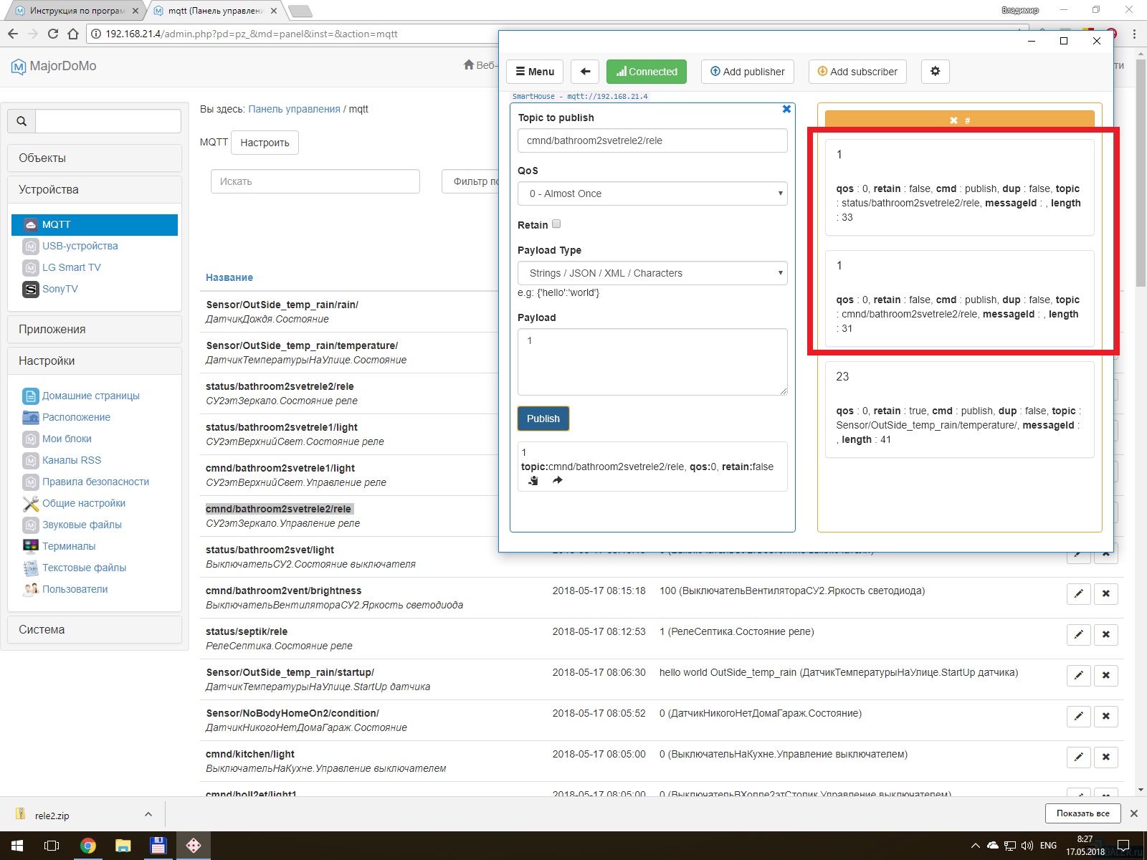Open the Payload Type dropdown

[652, 273]
